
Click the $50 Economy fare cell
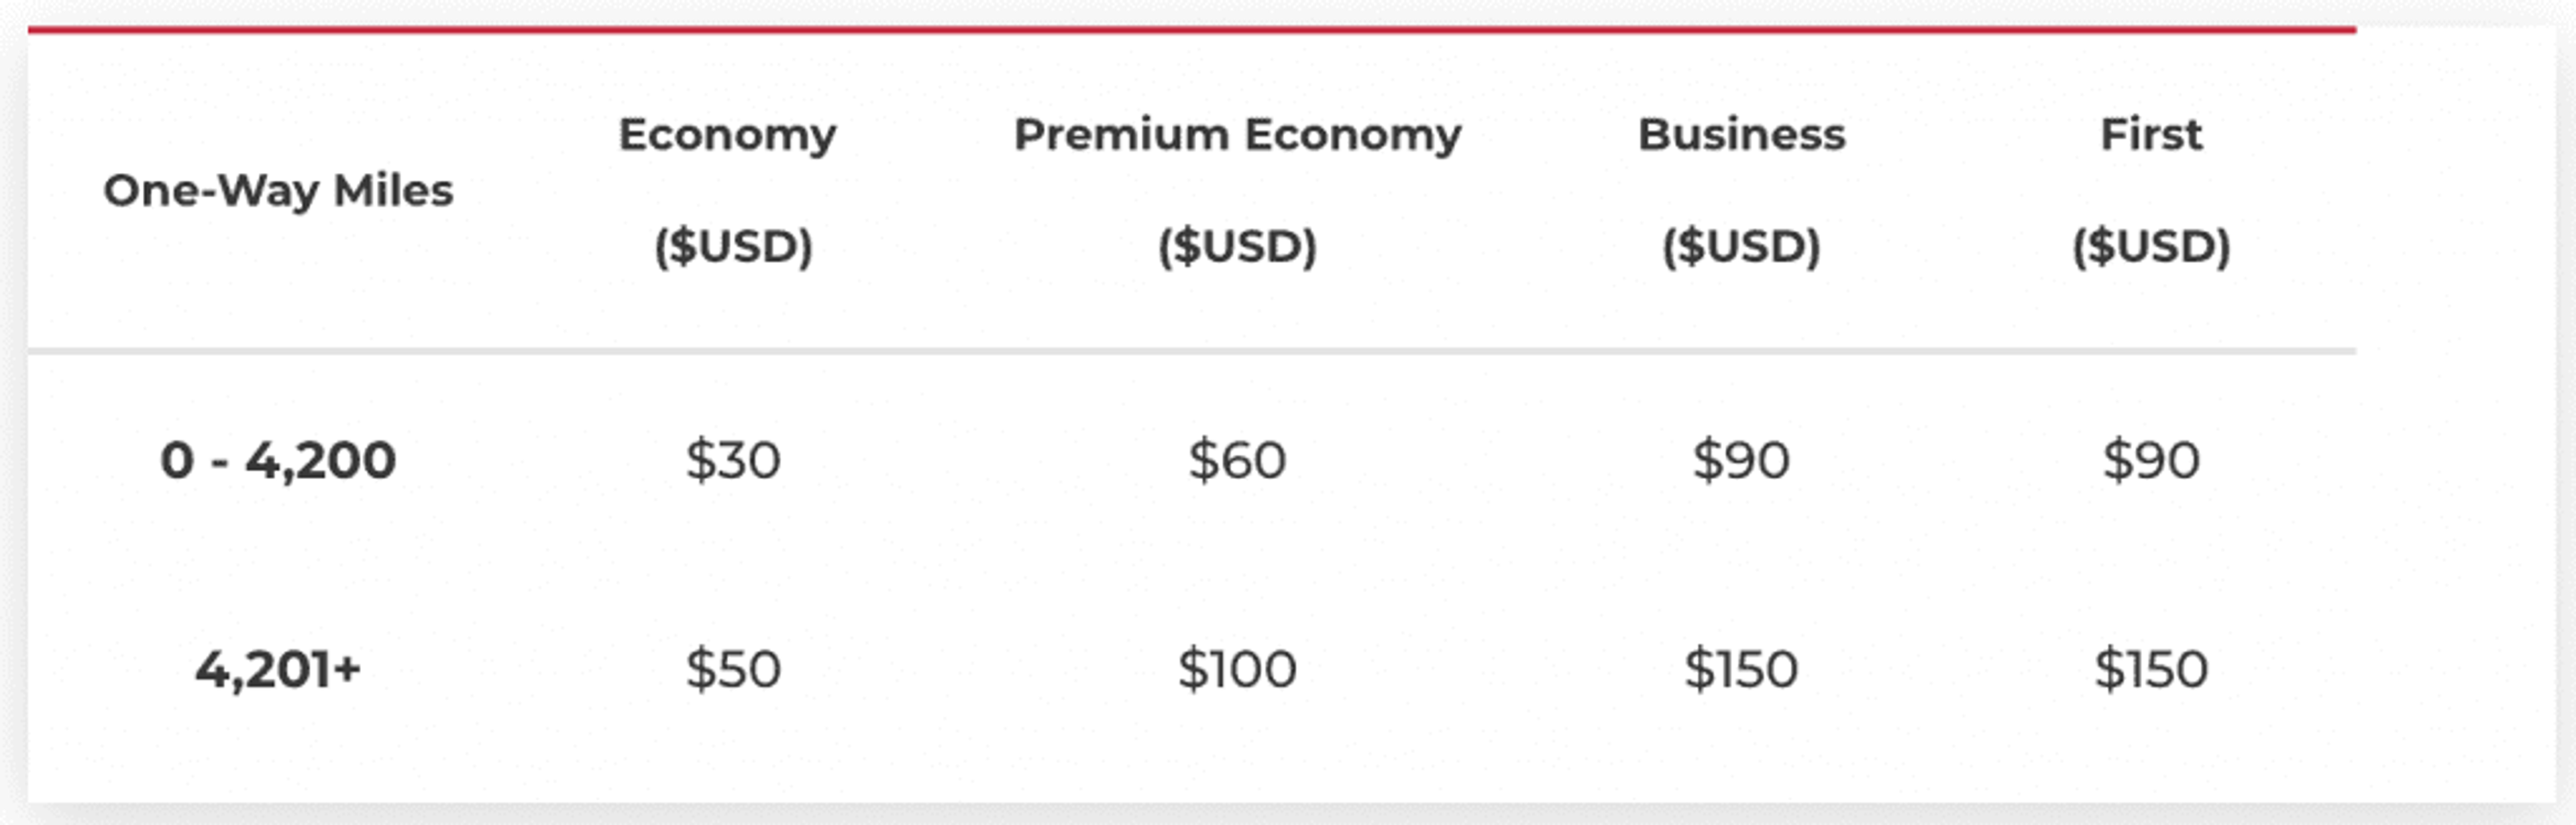(x=733, y=669)
